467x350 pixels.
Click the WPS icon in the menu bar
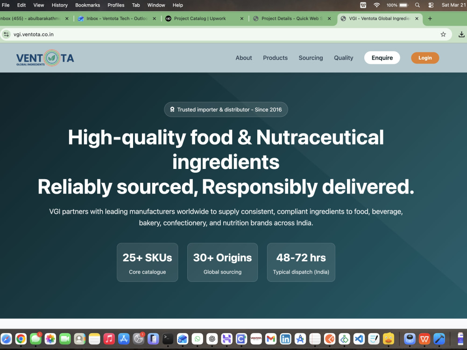(x=363, y=5)
